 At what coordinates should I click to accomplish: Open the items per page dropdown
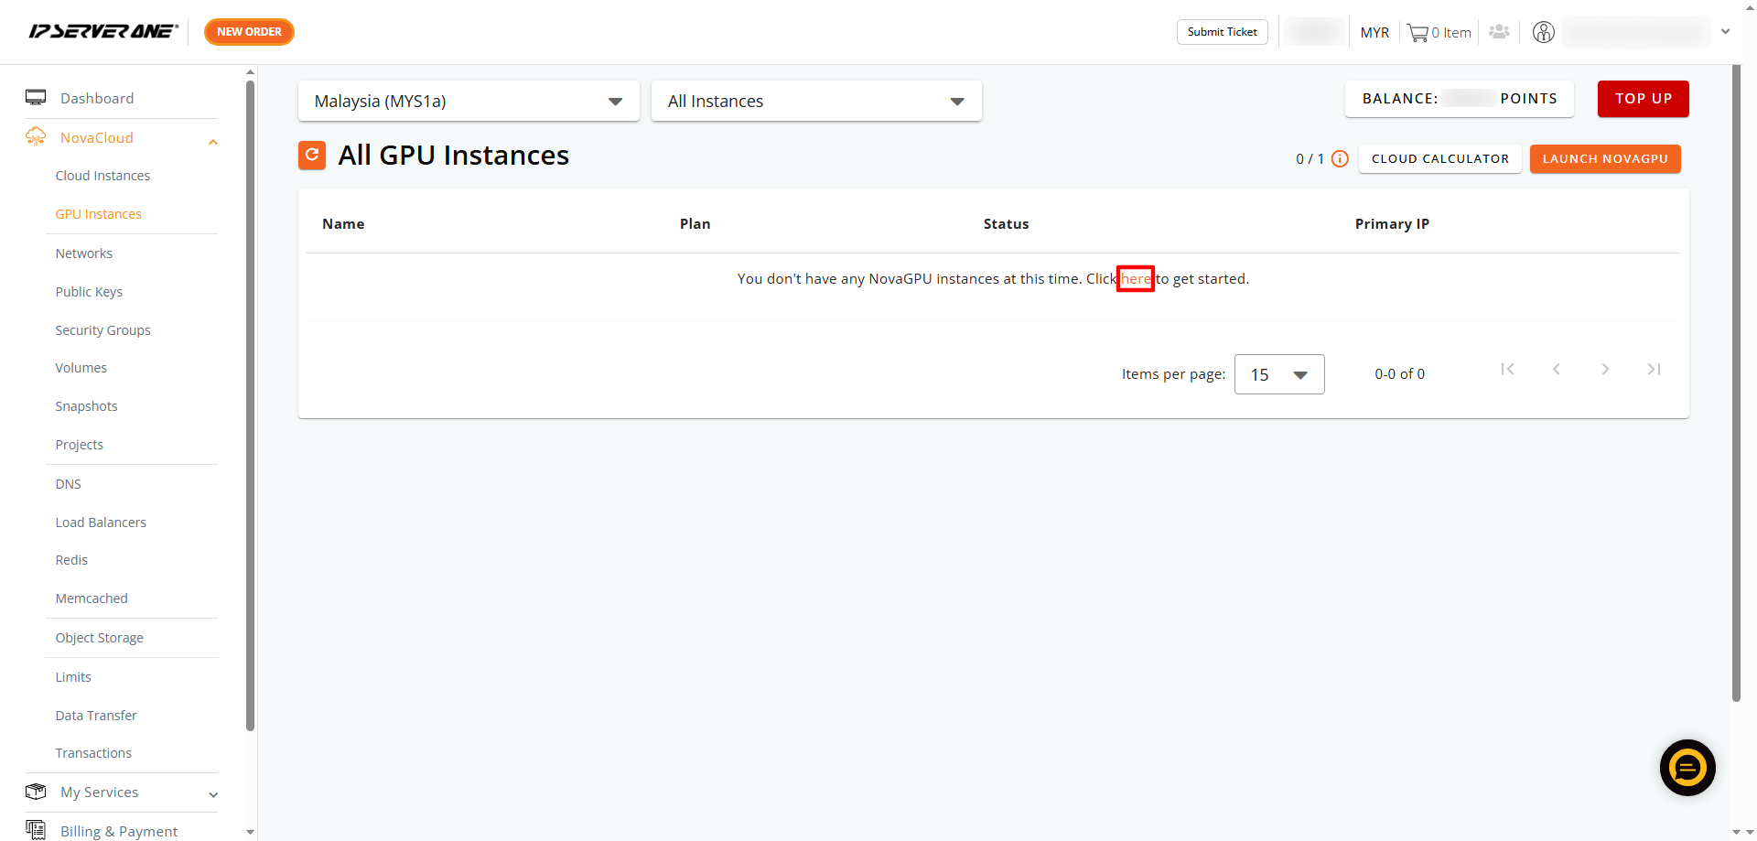[x=1279, y=374]
